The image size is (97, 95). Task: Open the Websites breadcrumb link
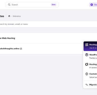click(17, 16)
